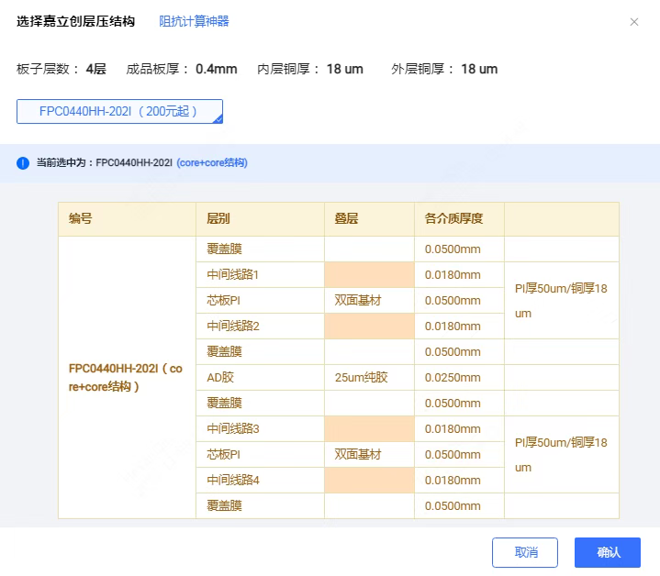Viewport: 660px width, 576px height.
Task: Select the AD胶 layer row
Action: coord(220,378)
